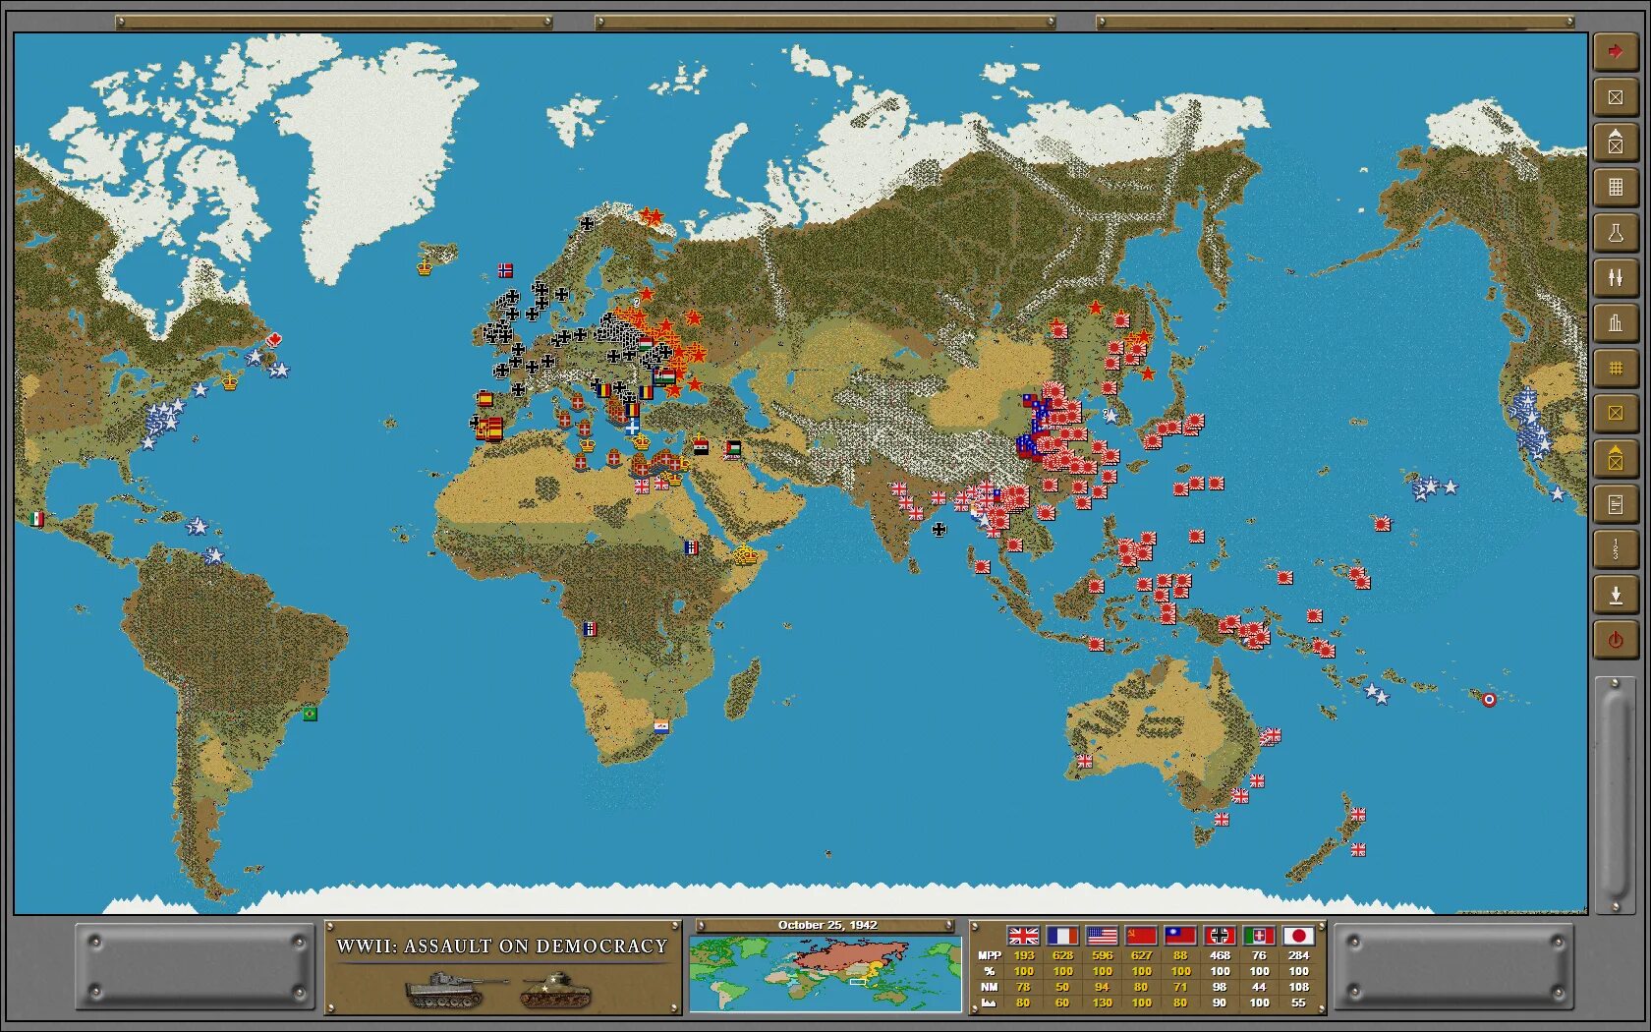Click Germany MPP value '468'
The image size is (1651, 1032).
pyautogui.click(x=1220, y=955)
